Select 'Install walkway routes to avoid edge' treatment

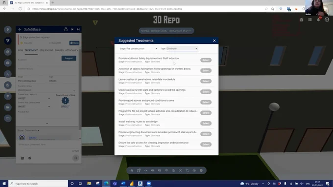click(x=206, y=124)
